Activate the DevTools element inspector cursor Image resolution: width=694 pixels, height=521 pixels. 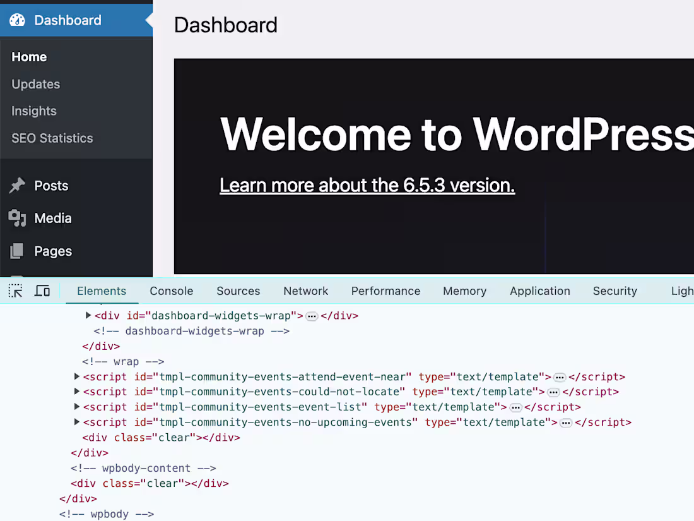click(x=15, y=290)
